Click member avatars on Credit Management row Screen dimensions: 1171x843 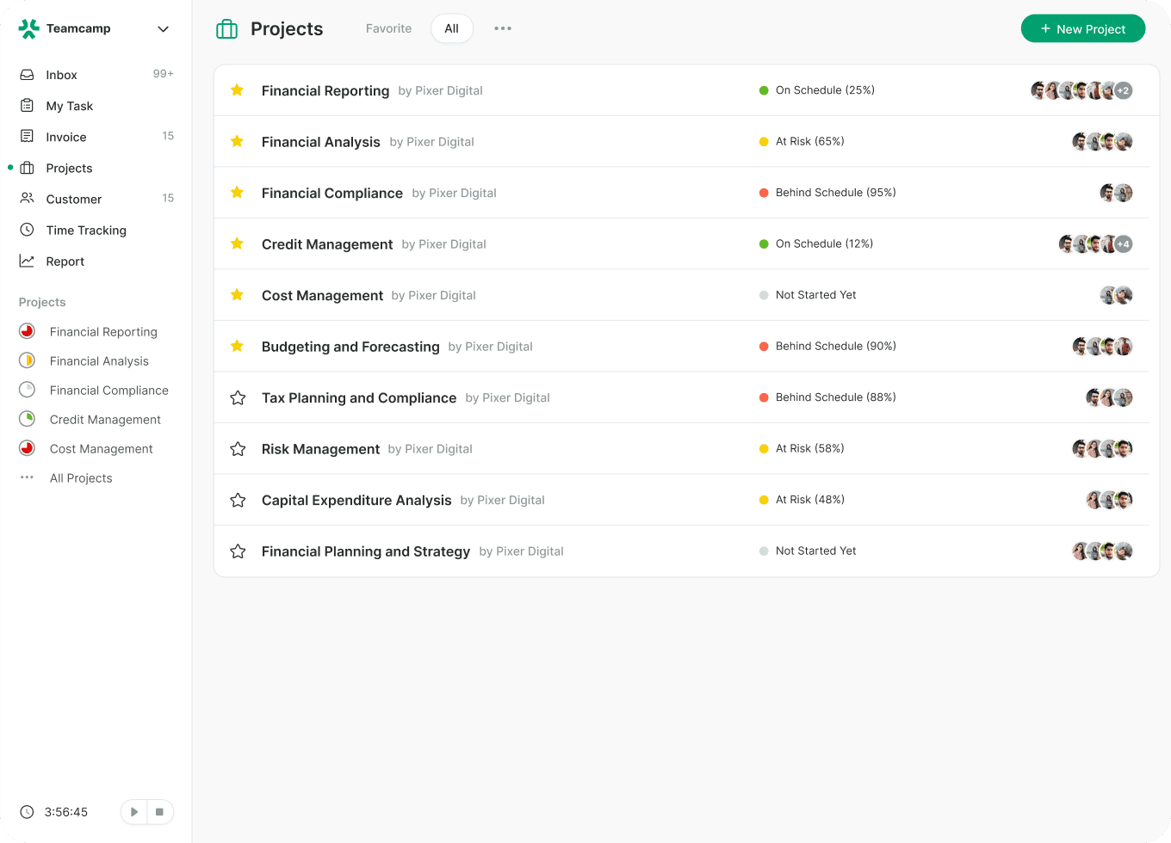point(1094,244)
